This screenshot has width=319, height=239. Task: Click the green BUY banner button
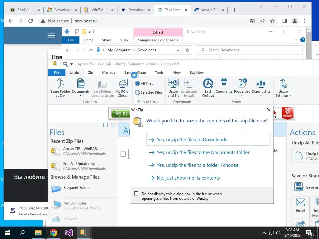[121, 114]
